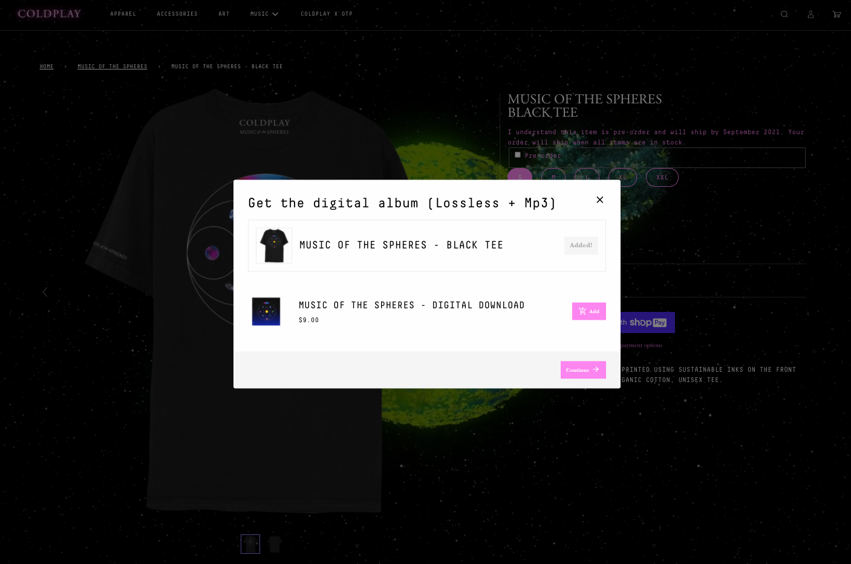Image resolution: width=851 pixels, height=564 pixels.
Task: Open the Accessories menu
Action: pos(177,14)
